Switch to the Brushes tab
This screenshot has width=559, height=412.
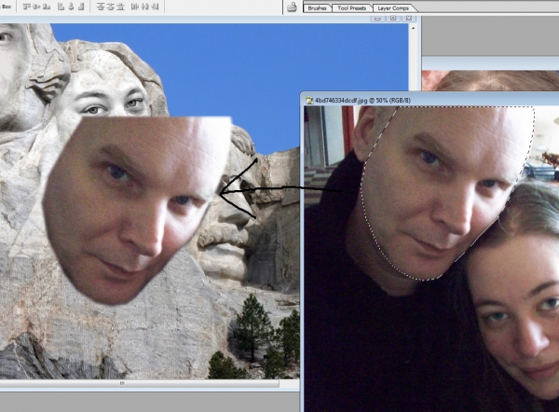click(x=317, y=7)
